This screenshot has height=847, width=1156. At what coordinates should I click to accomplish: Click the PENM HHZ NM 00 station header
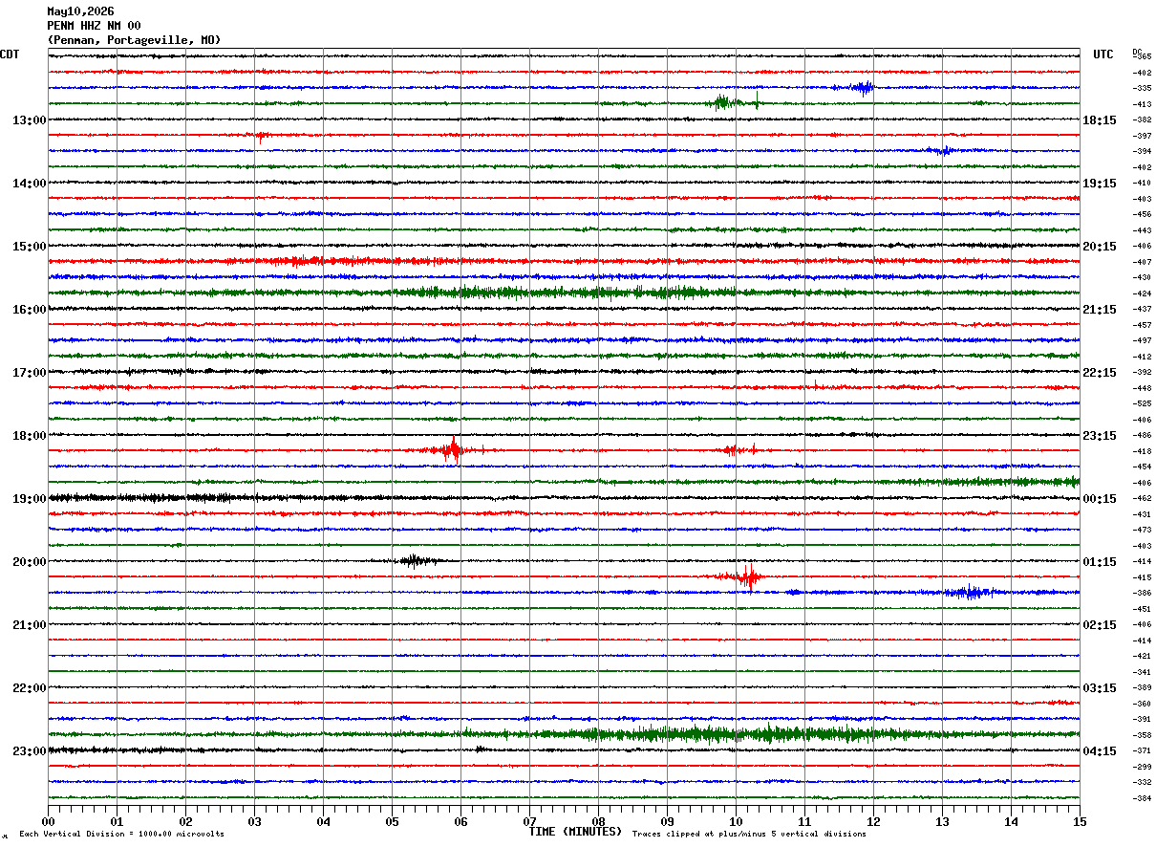[94, 26]
